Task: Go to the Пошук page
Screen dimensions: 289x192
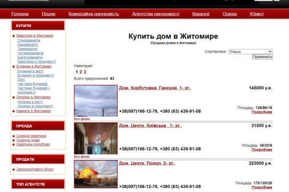Action: [x=49, y=14]
